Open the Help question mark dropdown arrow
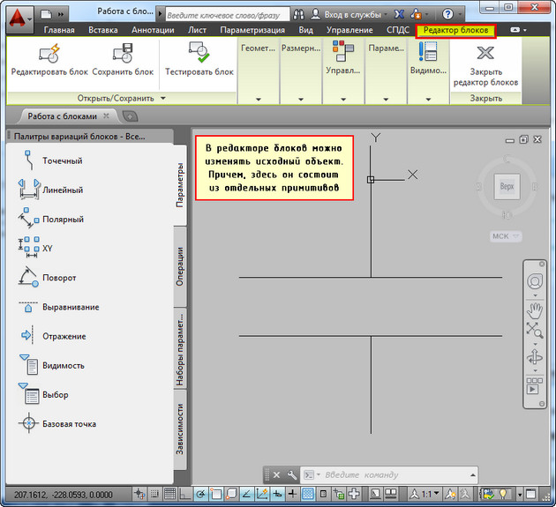Screen dimensions: 556x507 [x=460, y=14]
